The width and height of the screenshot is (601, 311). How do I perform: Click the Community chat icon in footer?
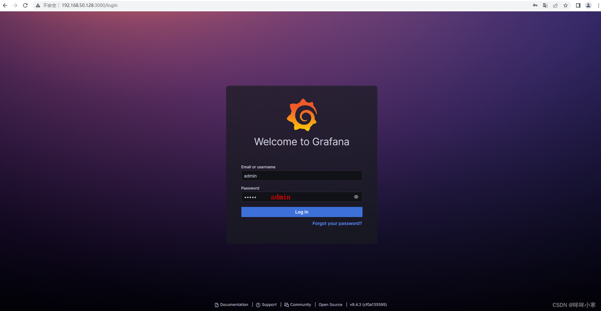pos(286,304)
